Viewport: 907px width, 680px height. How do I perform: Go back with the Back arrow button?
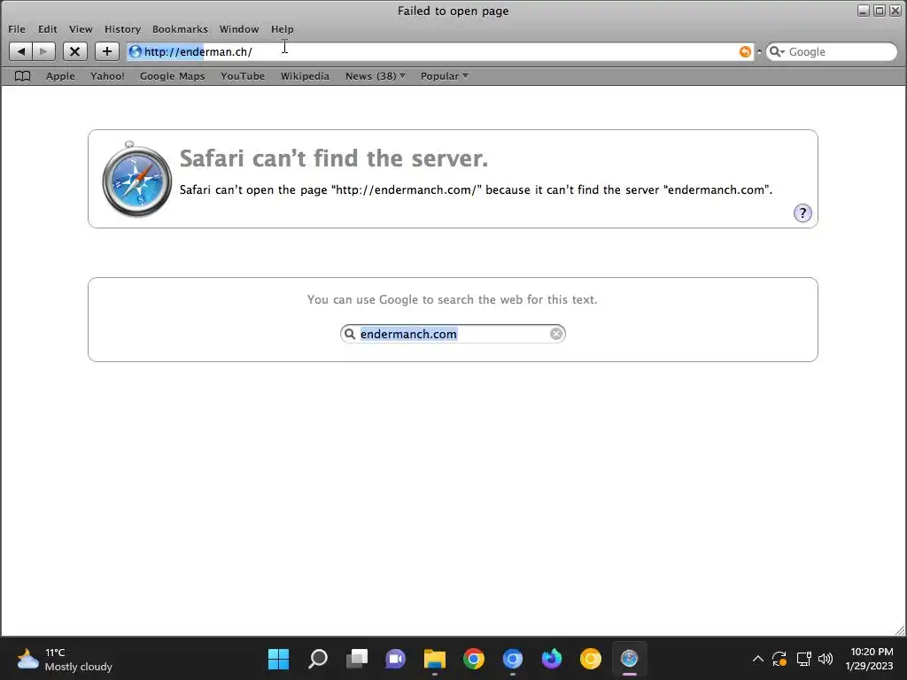click(21, 51)
